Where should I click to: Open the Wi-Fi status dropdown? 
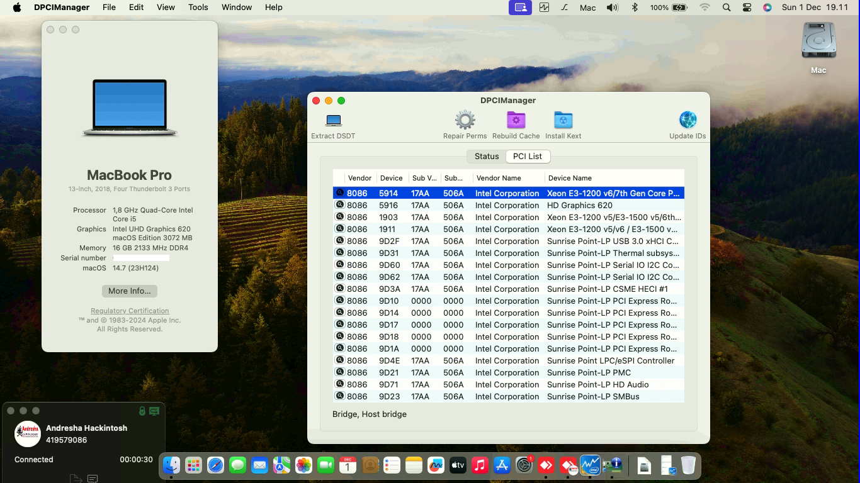click(705, 8)
